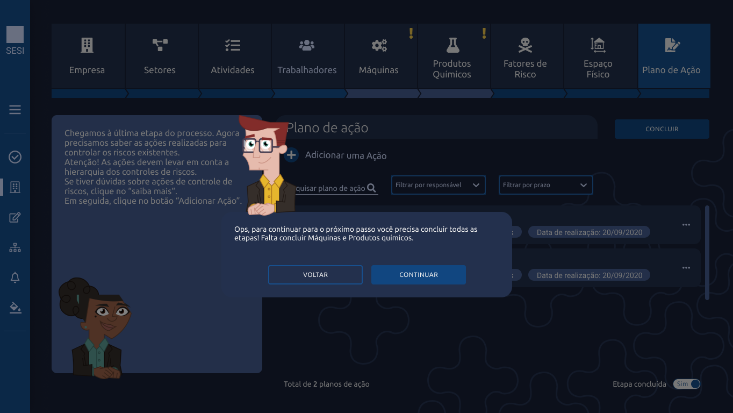Open the hierarchy chart sidebar icon
Viewport: 733px width, 413px height.
pyautogui.click(x=15, y=247)
